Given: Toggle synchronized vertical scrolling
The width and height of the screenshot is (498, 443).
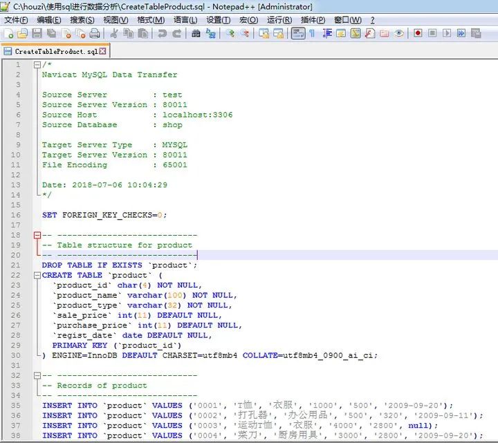Looking at the screenshot, I should [264, 33].
